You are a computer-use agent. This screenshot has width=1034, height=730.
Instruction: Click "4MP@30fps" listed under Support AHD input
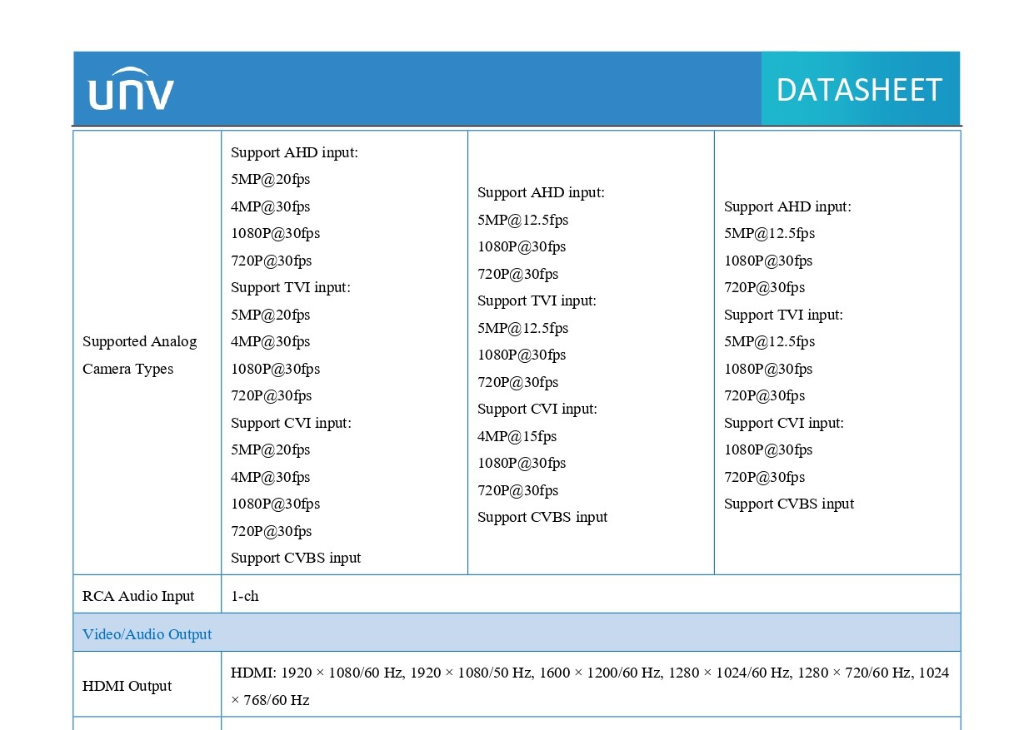tap(271, 206)
